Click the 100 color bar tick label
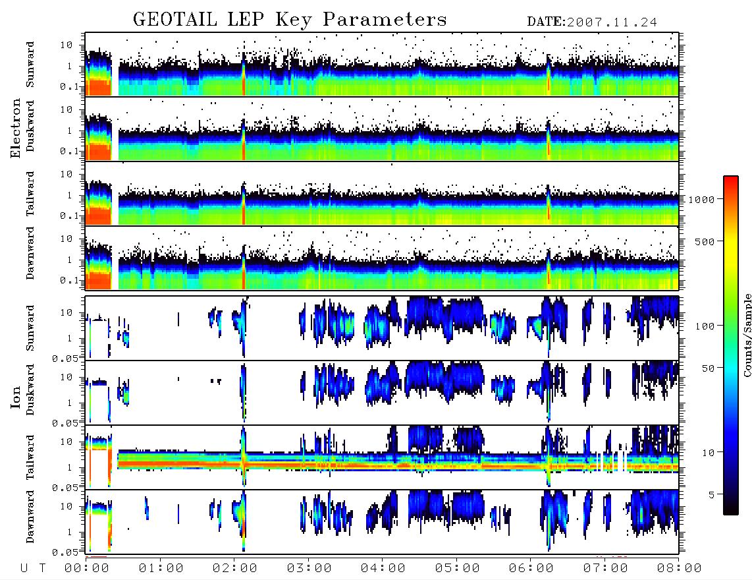Viewport: 752px width, 580px height. click(x=705, y=326)
